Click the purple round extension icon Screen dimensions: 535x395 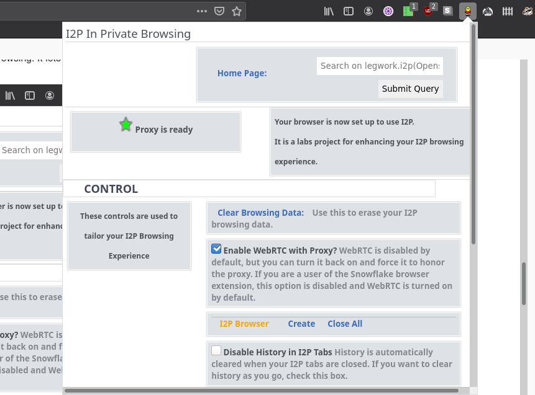(388, 11)
